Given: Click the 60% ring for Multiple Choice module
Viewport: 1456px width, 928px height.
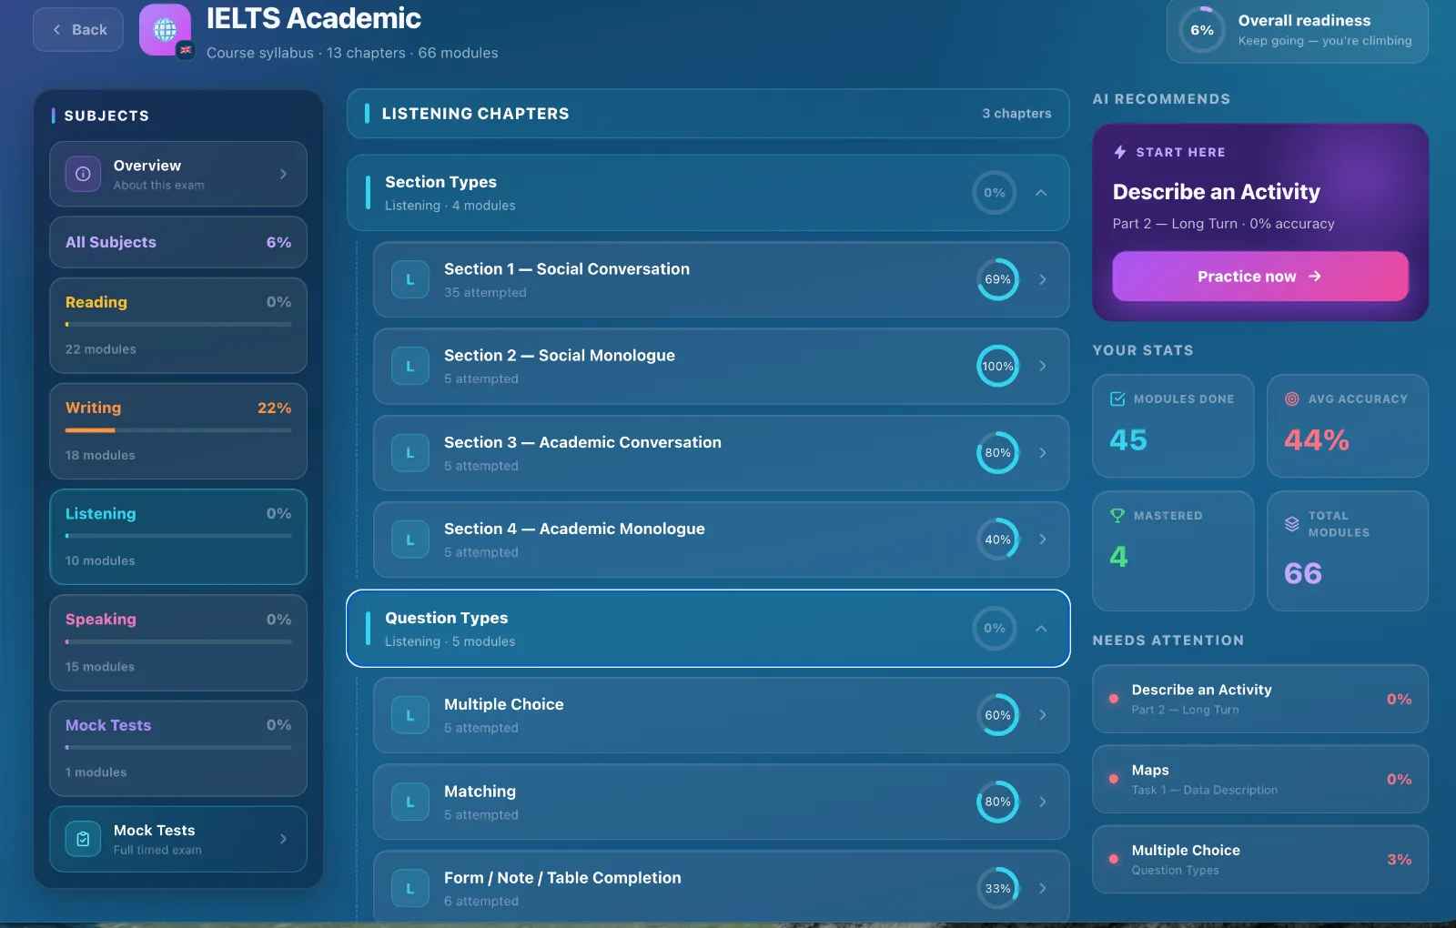Looking at the screenshot, I should (x=998, y=715).
